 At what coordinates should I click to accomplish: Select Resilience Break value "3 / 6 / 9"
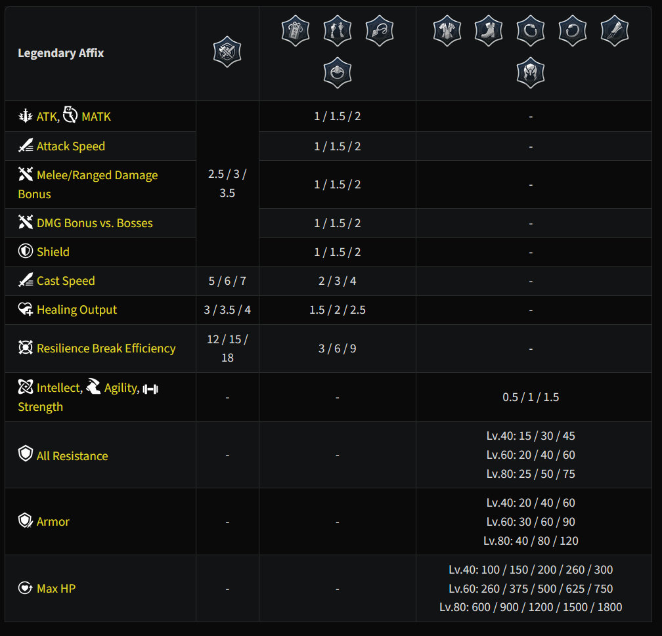click(338, 349)
